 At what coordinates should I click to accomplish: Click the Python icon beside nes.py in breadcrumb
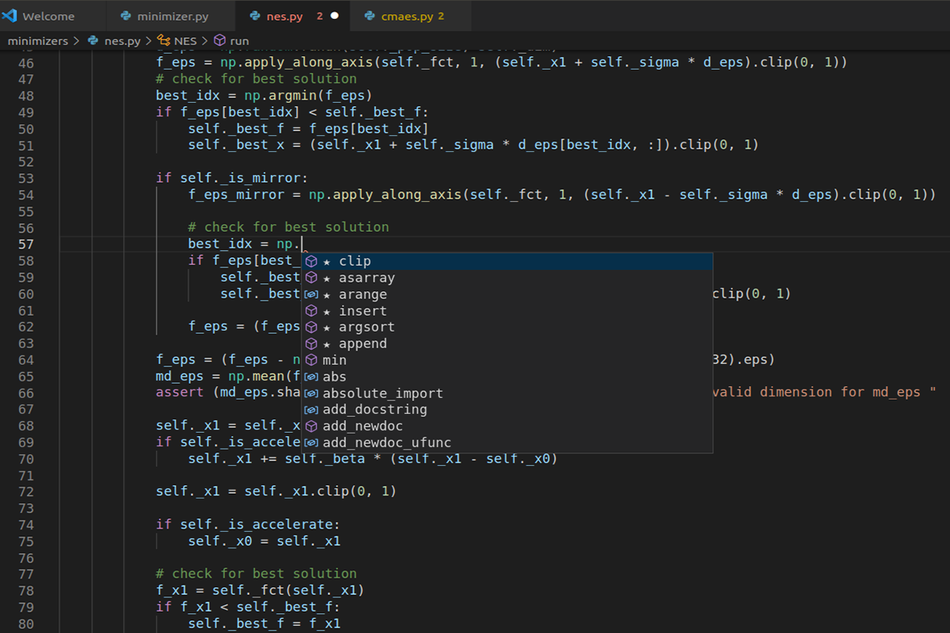93,40
